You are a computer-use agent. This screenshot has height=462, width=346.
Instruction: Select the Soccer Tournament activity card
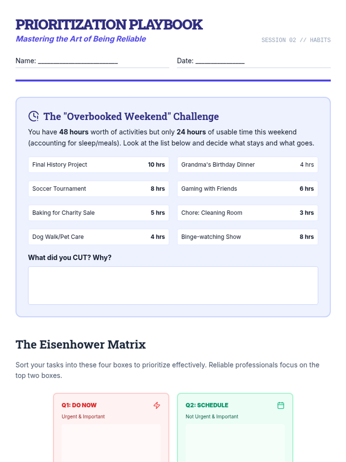point(99,189)
